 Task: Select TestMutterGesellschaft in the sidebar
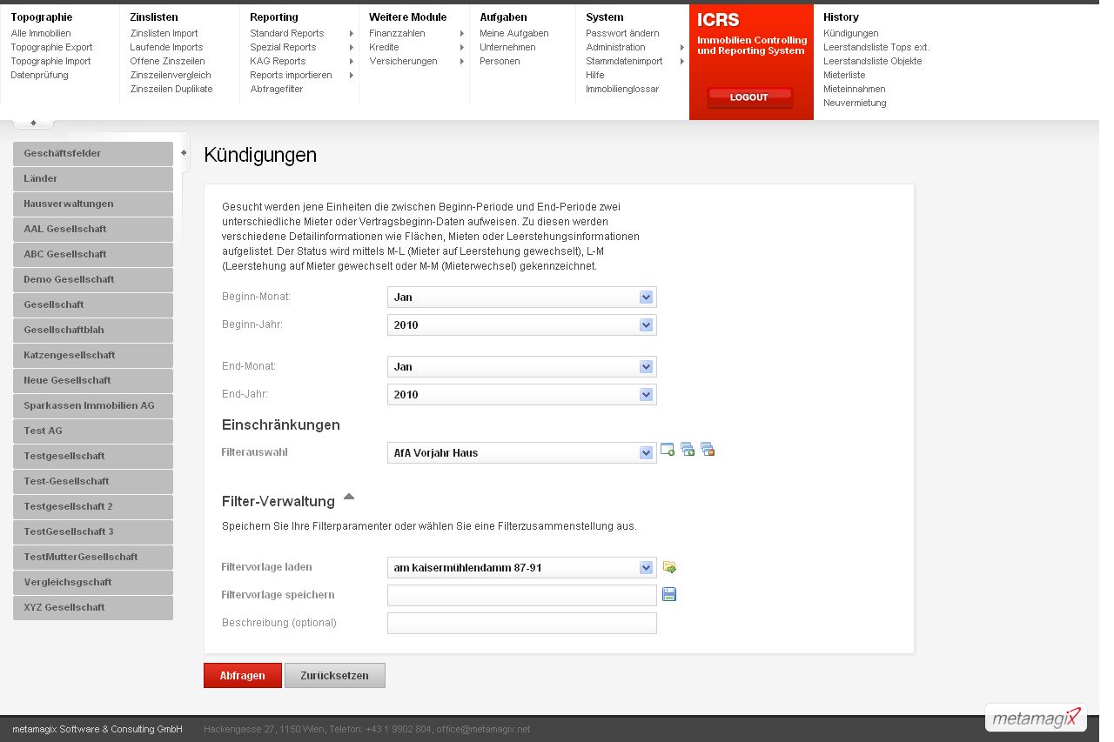pos(93,557)
